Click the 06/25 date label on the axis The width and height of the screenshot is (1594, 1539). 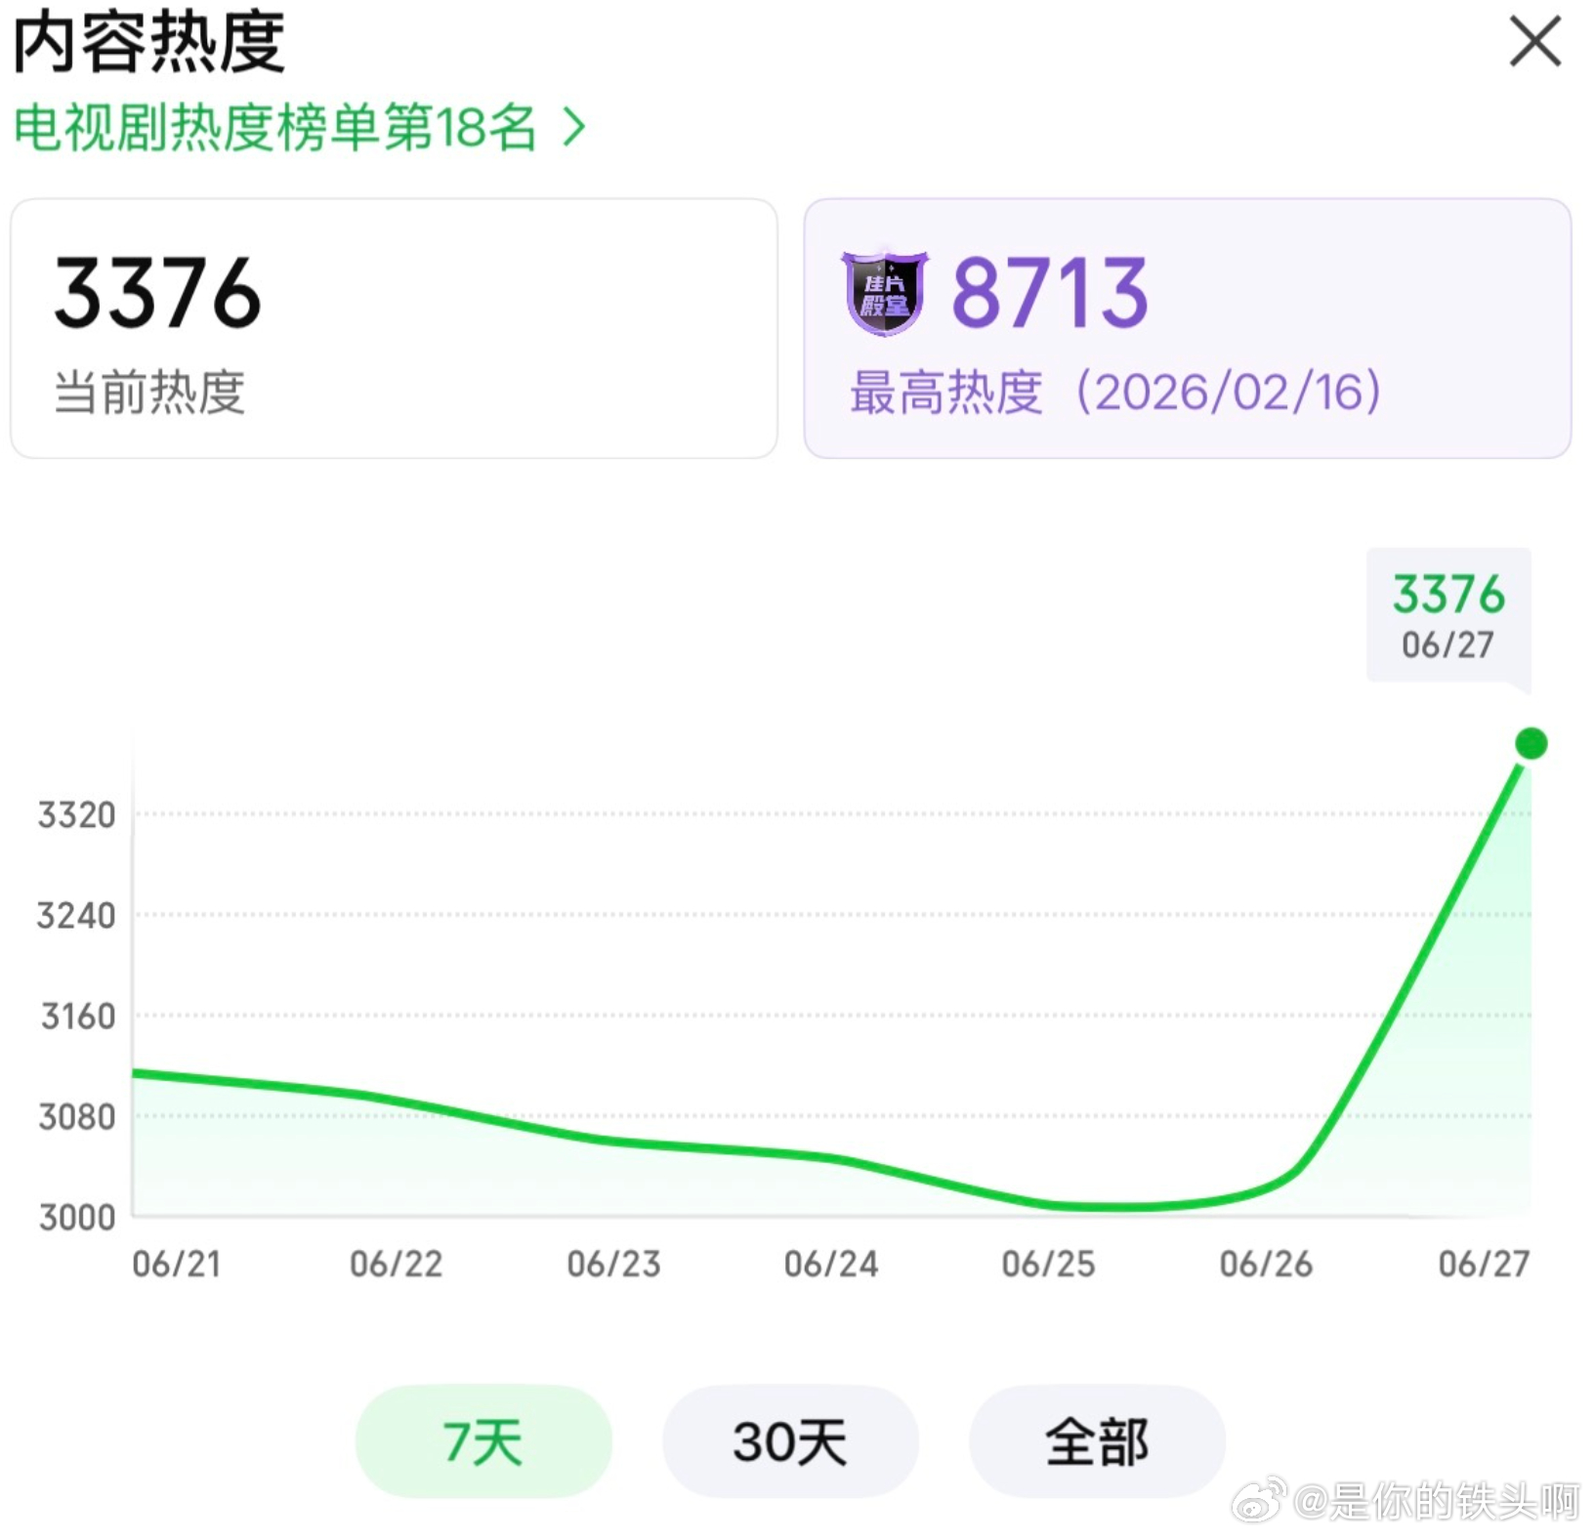pyautogui.click(x=1048, y=1264)
